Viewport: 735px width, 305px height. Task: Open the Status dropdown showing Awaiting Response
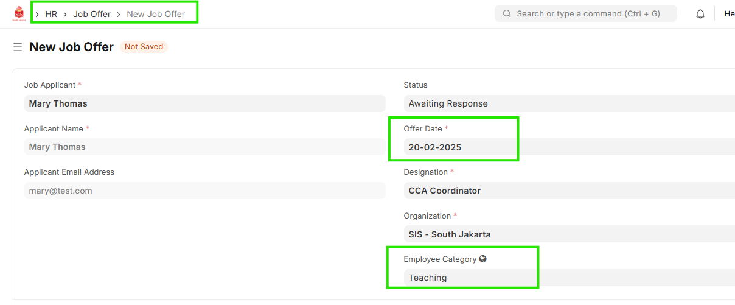(x=569, y=103)
